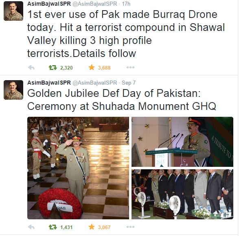Retweet the Golden Jubilee Def Day tweet
The image size is (239, 236).
(53, 227)
